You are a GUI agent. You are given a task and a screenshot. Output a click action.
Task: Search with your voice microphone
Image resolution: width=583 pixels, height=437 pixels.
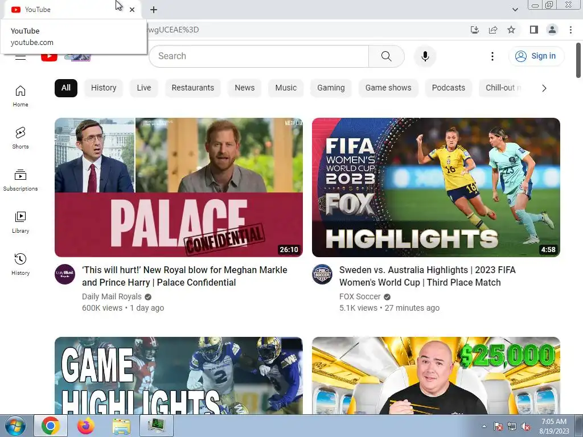(425, 56)
